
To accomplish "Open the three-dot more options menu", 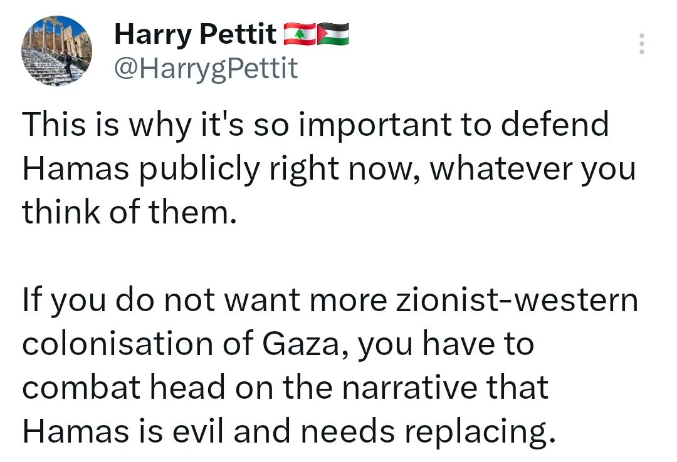I will [x=641, y=44].
